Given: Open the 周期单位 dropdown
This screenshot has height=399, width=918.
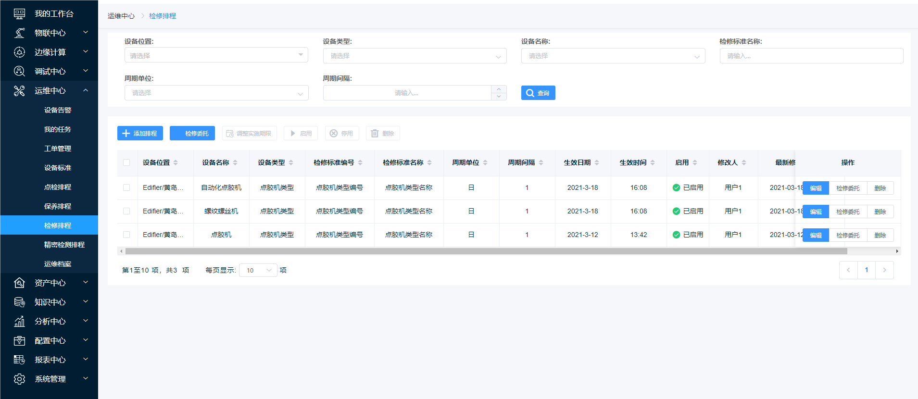Looking at the screenshot, I should tap(216, 93).
